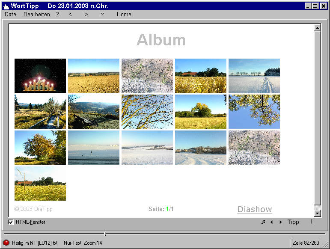The height and width of the screenshot is (249, 330).
Task: Click the red status indicator icon
Action: point(6,243)
